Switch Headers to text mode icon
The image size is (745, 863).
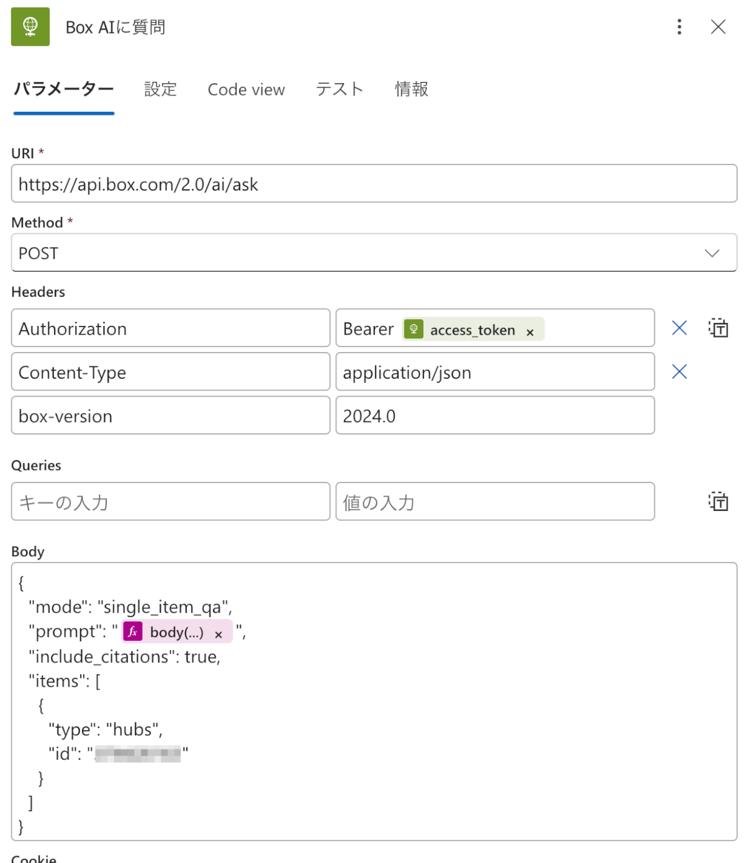pyautogui.click(x=718, y=328)
